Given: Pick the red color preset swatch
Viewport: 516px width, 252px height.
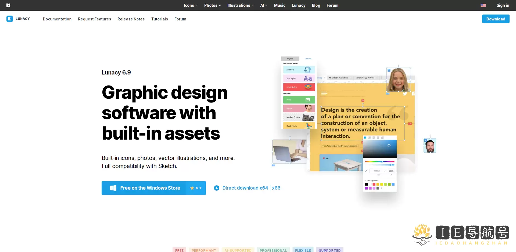Looking at the screenshot, I should pos(374,184).
